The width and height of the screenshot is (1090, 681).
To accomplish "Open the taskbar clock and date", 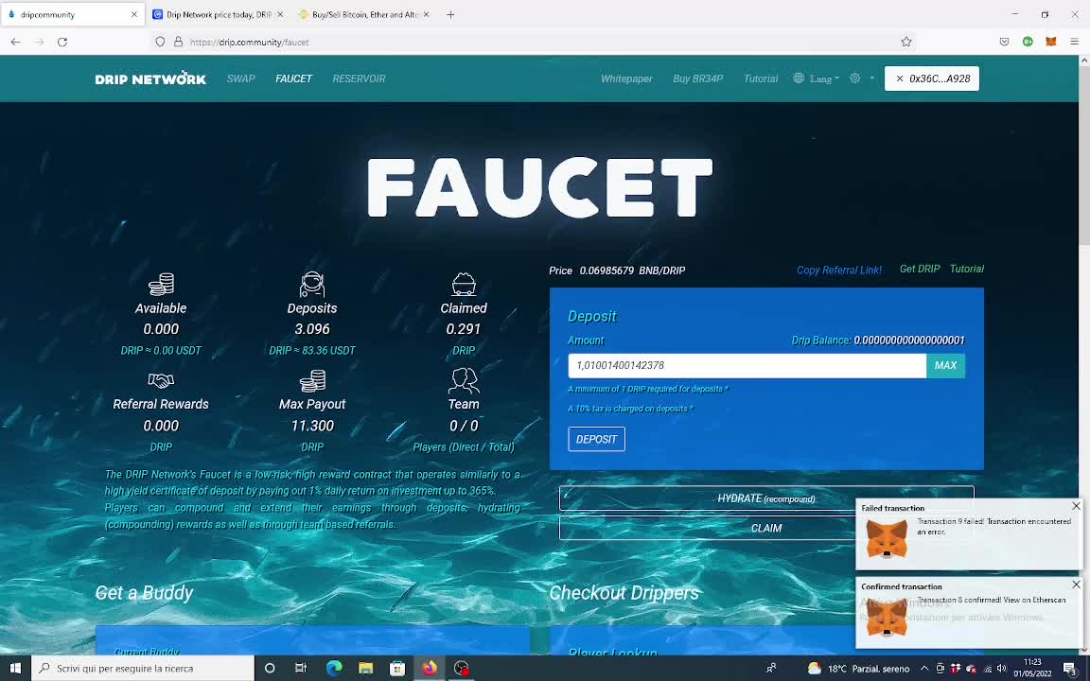I will [1032, 668].
